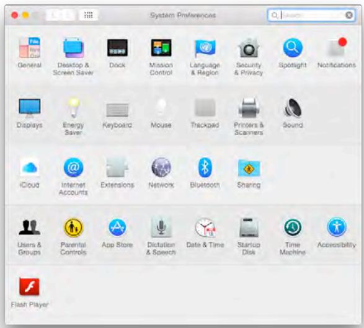This screenshot has height=328, width=364.
Task: Open Desktop & Screen Saver preferences
Action: (73, 48)
